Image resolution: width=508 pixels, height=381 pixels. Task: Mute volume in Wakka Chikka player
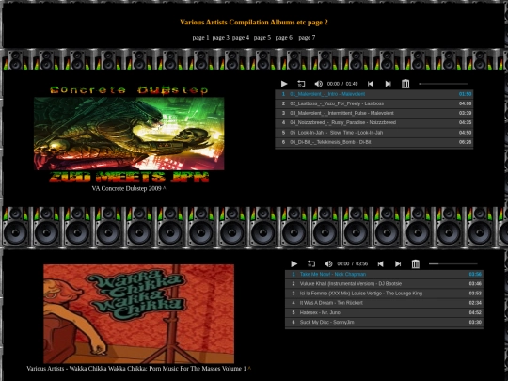328,264
